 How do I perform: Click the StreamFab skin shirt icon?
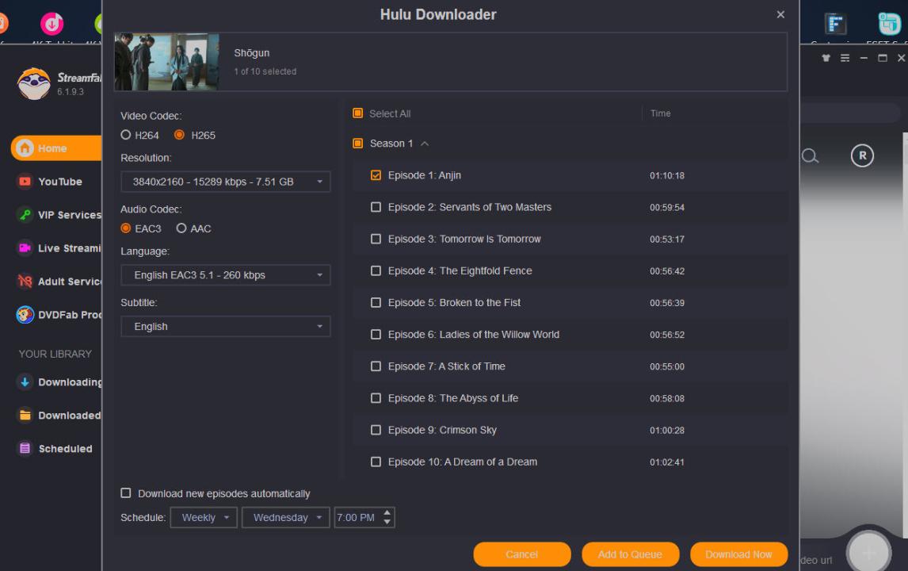826,58
